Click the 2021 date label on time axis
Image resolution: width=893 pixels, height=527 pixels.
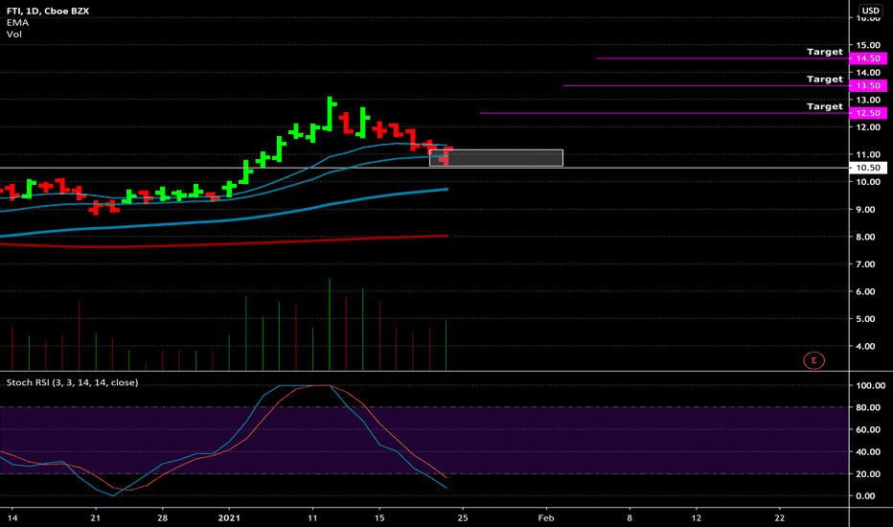pyautogui.click(x=229, y=517)
